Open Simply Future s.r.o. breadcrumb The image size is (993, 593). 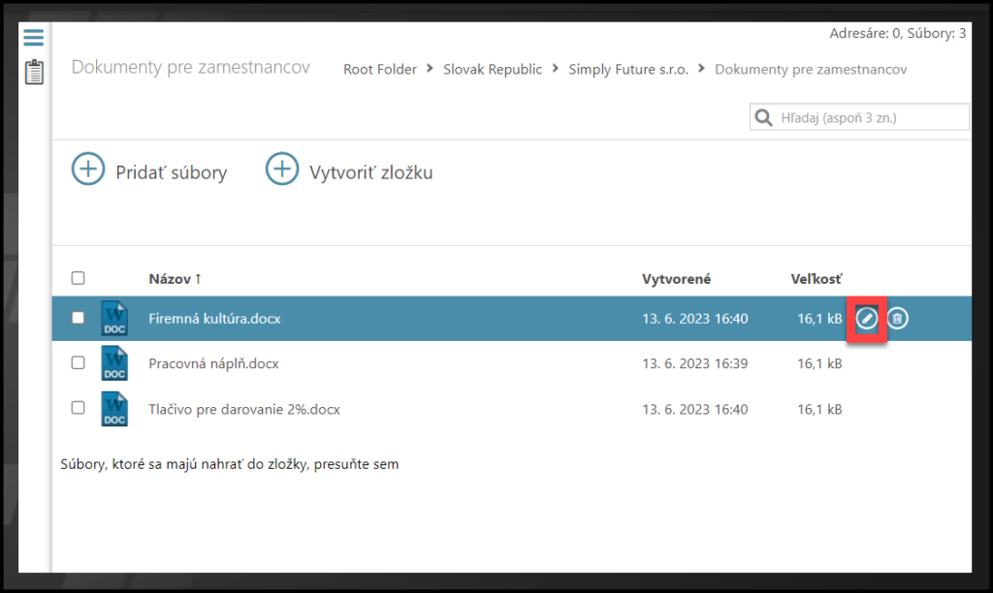pyautogui.click(x=628, y=70)
